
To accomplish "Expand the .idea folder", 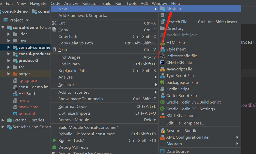I will [x=9, y=34].
